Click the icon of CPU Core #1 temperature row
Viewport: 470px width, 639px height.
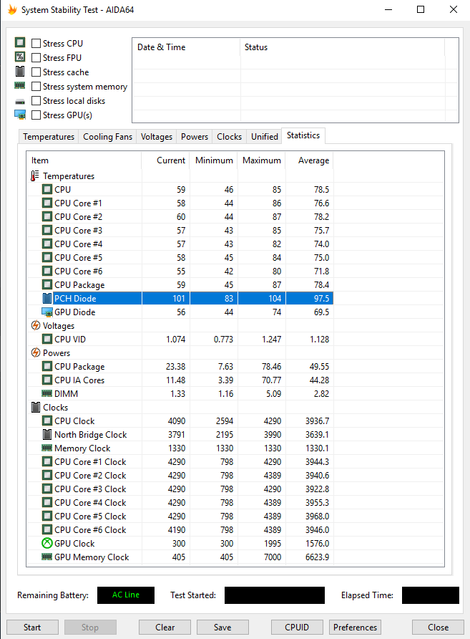47,203
